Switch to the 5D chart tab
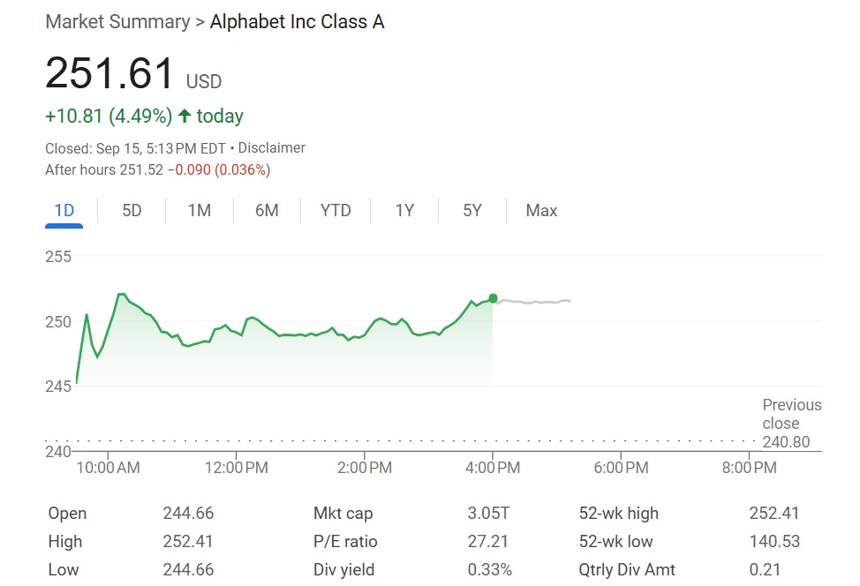Image resolution: width=860 pixels, height=586 pixels. 132,210
